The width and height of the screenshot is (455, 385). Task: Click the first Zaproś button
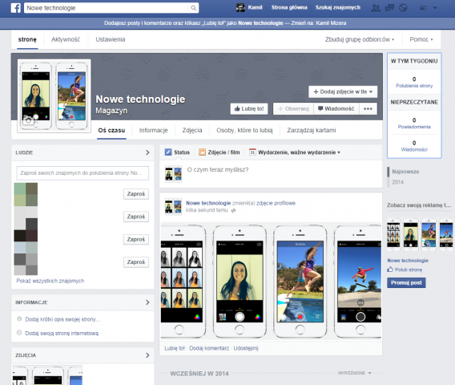pos(136,194)
